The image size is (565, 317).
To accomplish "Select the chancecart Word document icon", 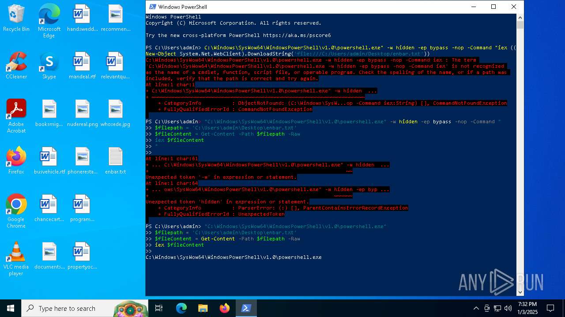I will pos(49,209).
